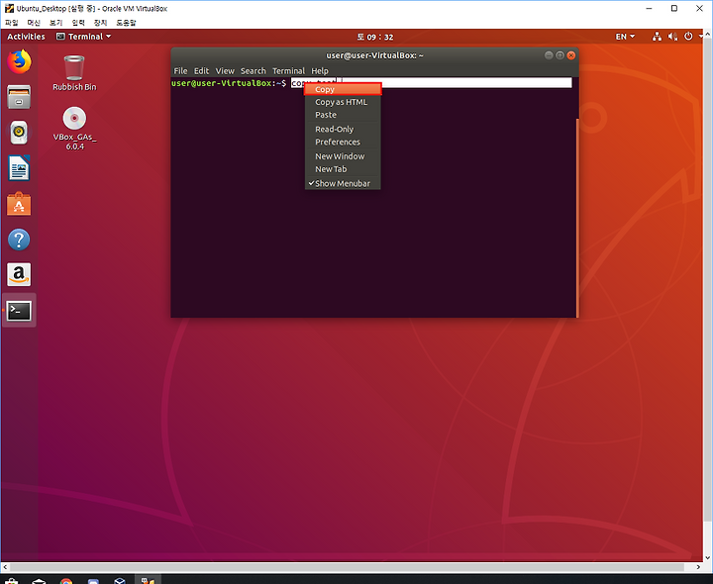Viewport: 713px width, 584px height.
Task: Click the horizontal scrollbar left arrow
Action: pos(5,567)
